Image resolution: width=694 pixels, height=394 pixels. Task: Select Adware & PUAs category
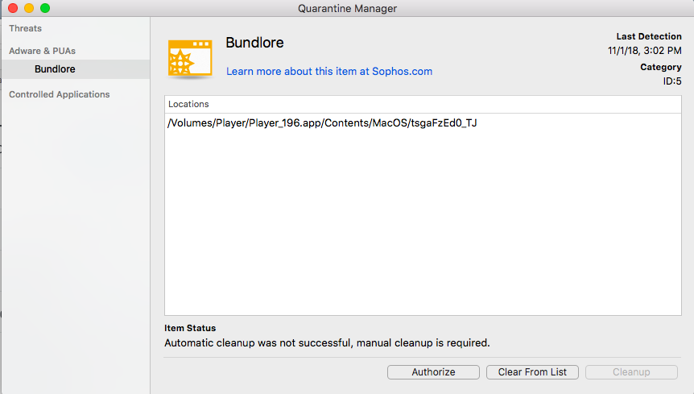(x=42, y=51)
